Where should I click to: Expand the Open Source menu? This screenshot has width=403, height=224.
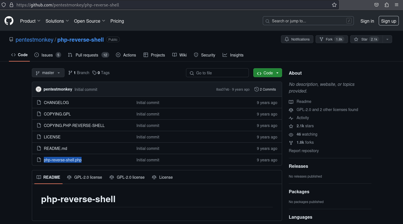point(90,21)
